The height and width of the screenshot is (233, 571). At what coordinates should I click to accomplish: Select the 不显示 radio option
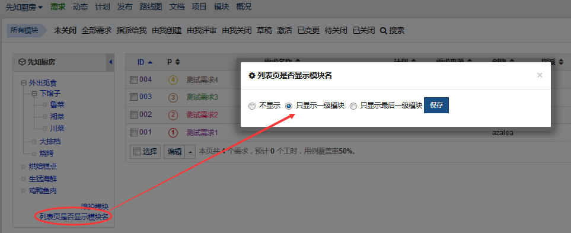coord(252,106)
